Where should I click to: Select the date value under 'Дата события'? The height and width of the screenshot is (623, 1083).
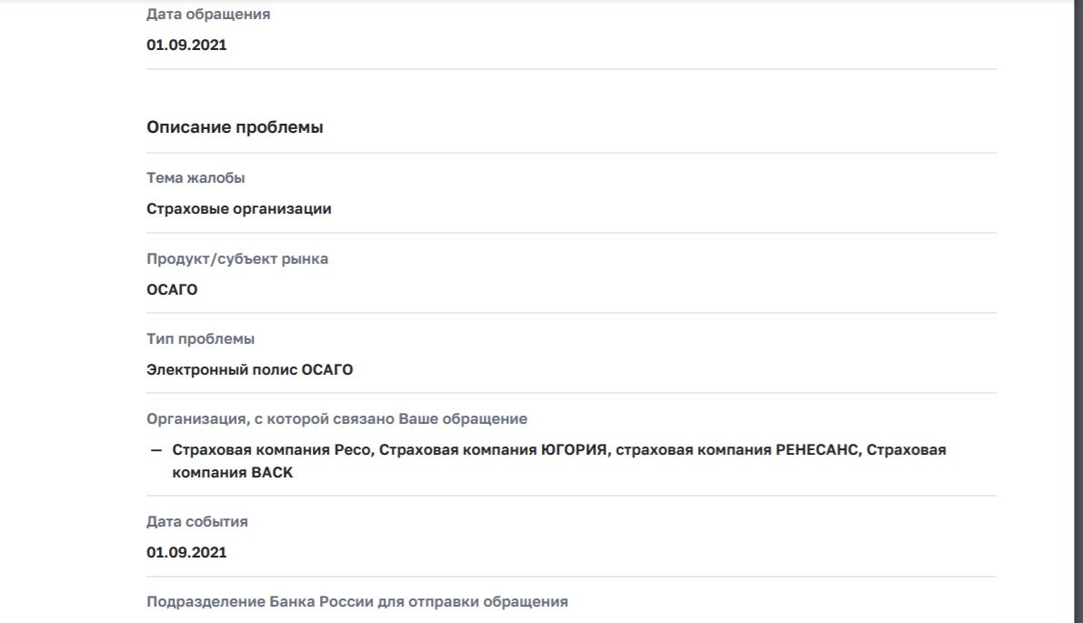[x=186, y=553]
